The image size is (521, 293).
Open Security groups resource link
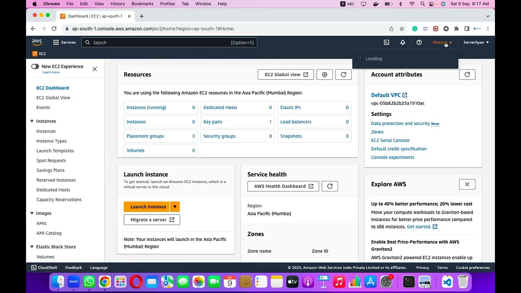coord(219,136)
